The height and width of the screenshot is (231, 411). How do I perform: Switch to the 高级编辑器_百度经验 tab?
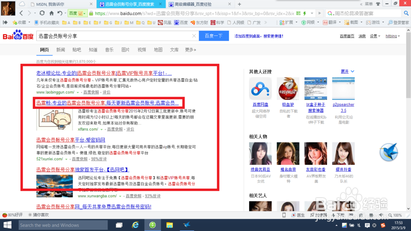click(200, 4)
